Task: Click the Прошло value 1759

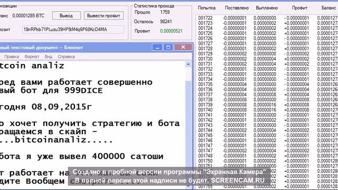Action: tap(165, 12)
